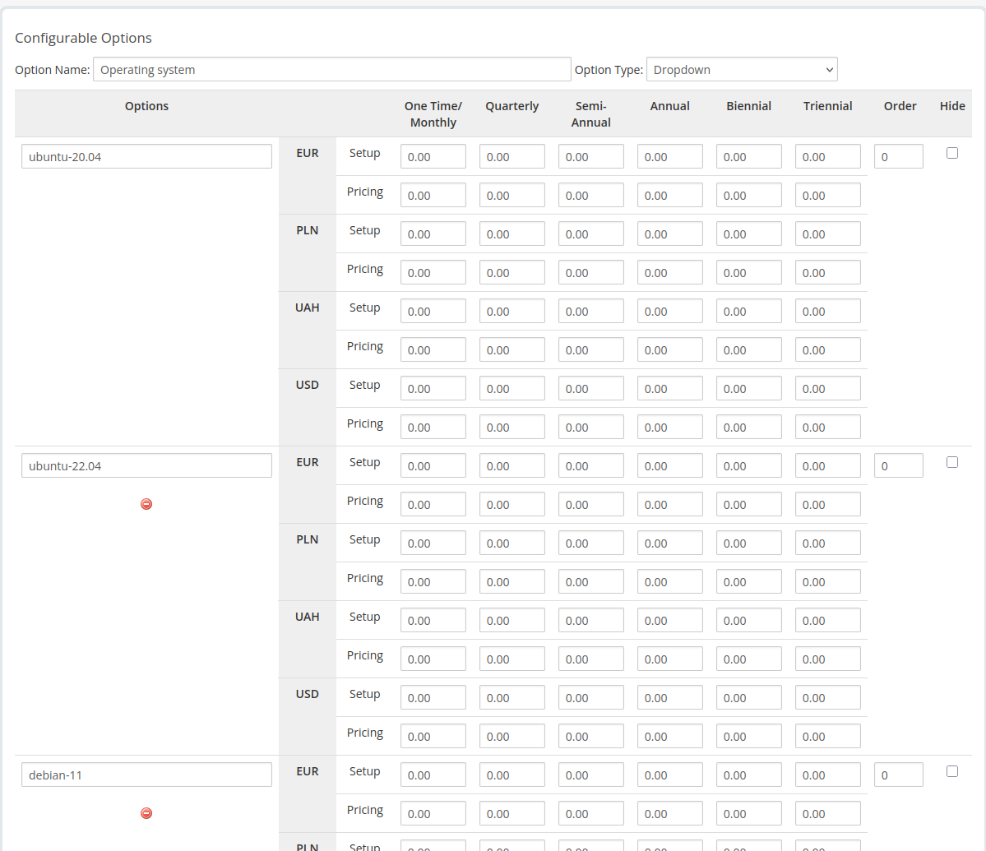Click Order field for ubuntu-20.04
The width and height of the screenshot is (986, 851).
(898, 157)
